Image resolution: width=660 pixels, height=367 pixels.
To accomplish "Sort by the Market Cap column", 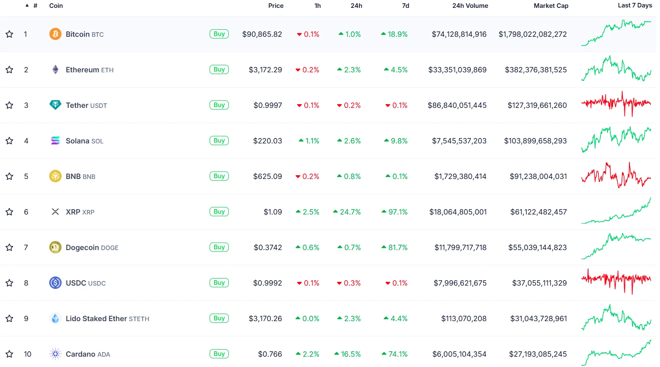I will point(551,6).
